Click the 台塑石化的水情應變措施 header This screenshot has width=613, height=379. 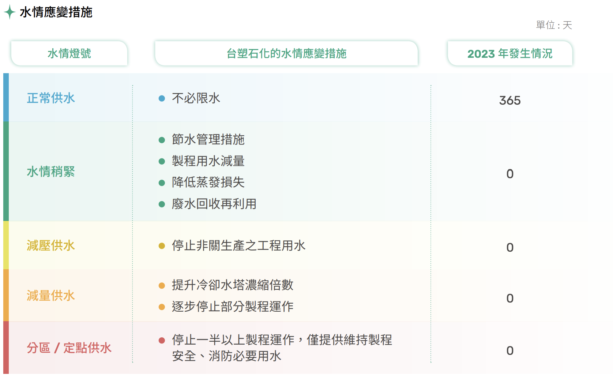point(286,53)
